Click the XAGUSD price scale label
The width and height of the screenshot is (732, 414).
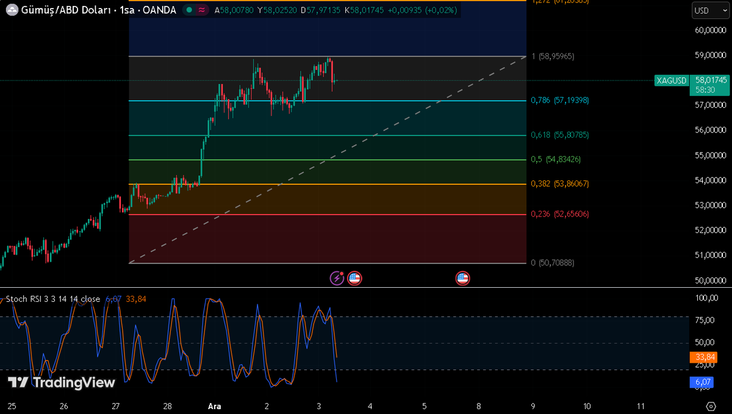tap(671, 80)
